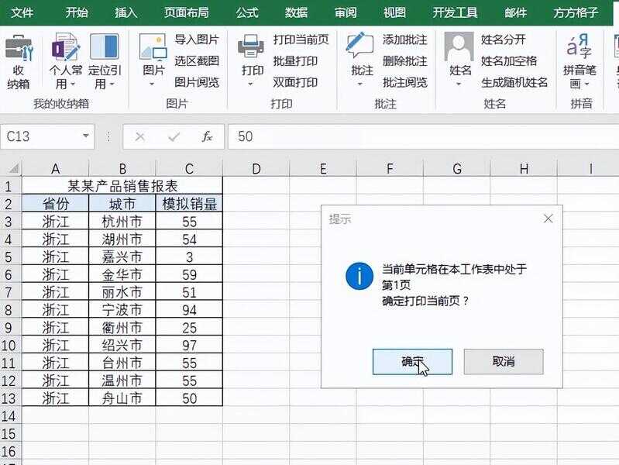Screen dimensions: 619x465
Task: Click the formula bar showing 50
Action: [423, 136]
